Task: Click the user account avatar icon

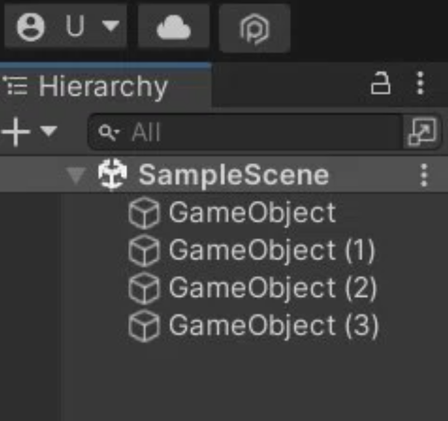Action: [31, 28]
